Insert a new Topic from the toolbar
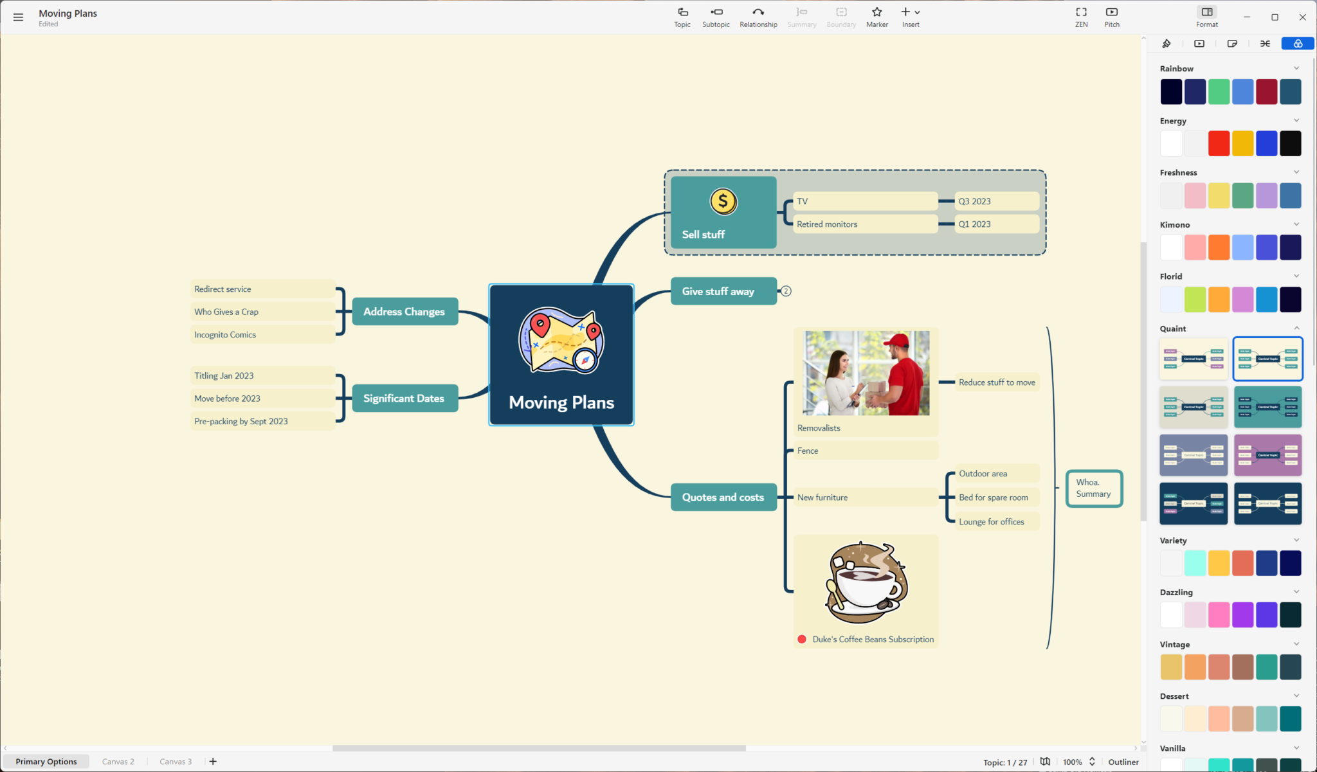The height and width of the screenshot is (772, 1317). pos(682,15)
